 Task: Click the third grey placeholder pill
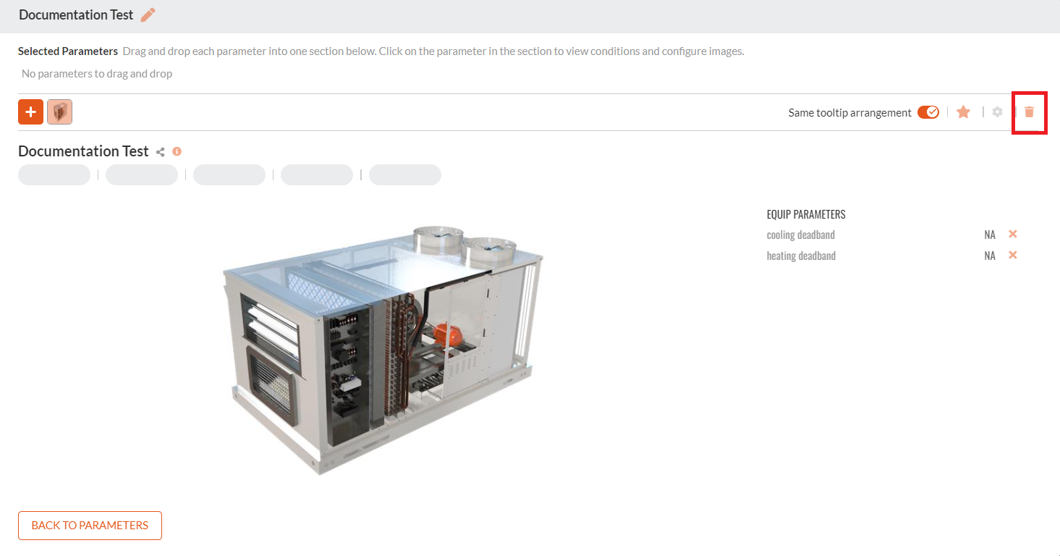(229, 175)
